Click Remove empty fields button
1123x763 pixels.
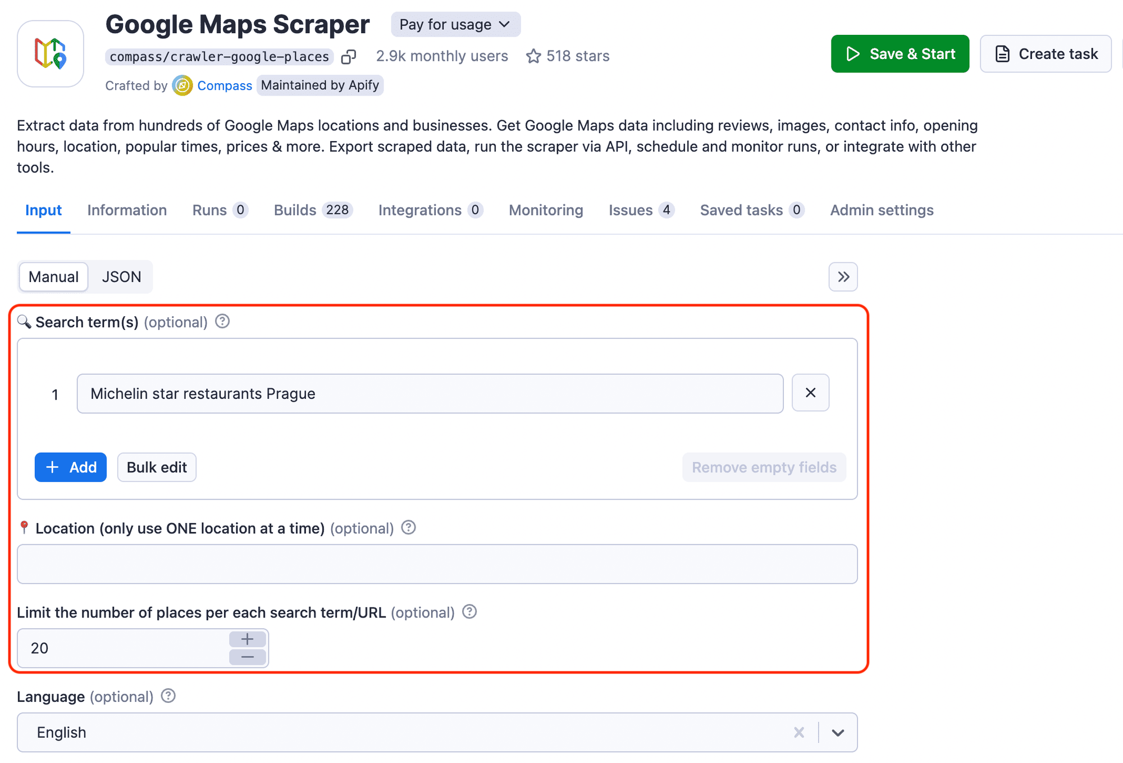pos(764,467)
